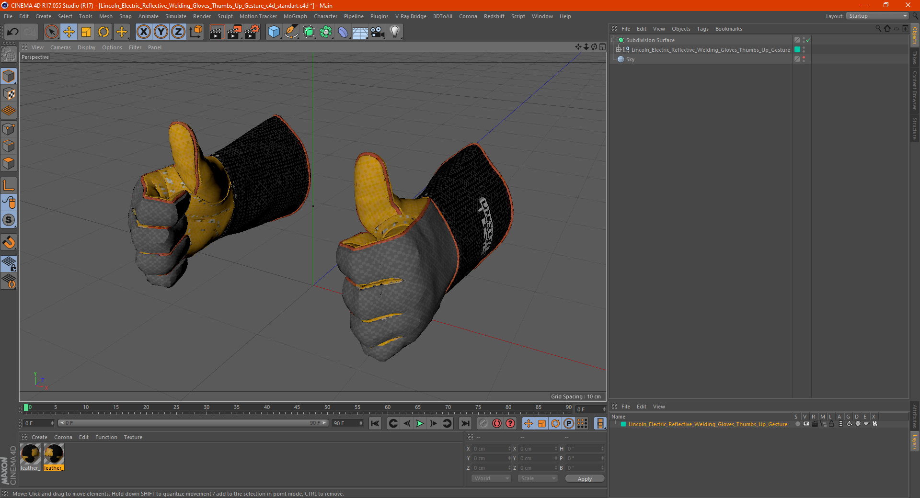The image size is (920, 498).
Task: Add a Camera object
Action: (x=378, y=32)
